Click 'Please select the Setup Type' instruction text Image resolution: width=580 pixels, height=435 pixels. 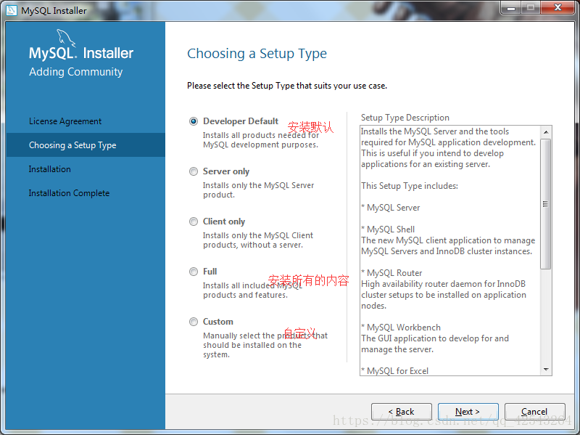pyautogui.click(x=287, y=86)
